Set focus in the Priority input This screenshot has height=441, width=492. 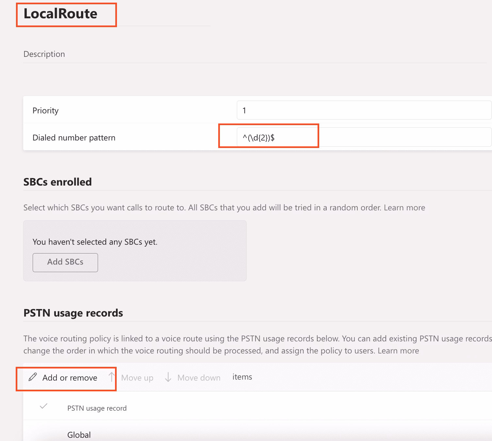364,110
